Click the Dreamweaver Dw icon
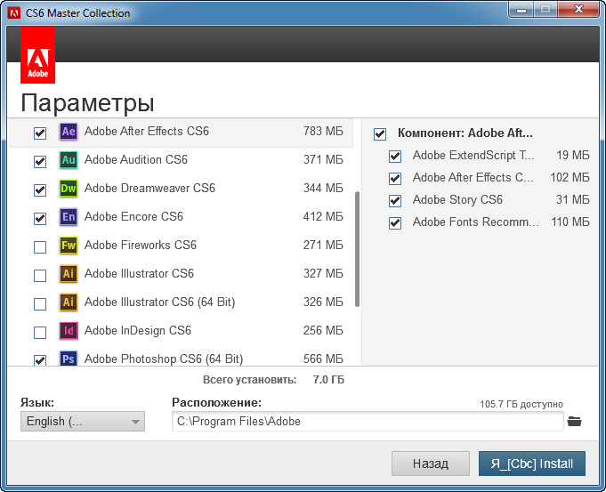This screenshot has height=492, width=606. [69, 189]
